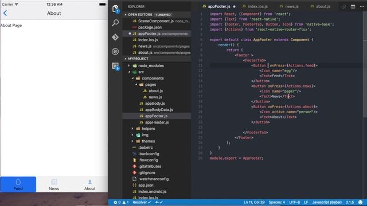Open SceneComponent.js in Open Editors

coord(157,21)
